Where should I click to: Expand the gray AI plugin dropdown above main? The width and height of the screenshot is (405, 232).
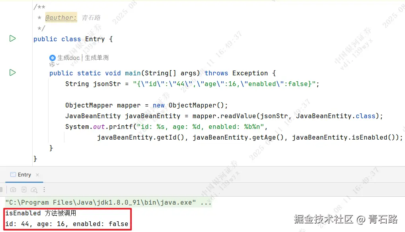(54, 64)
